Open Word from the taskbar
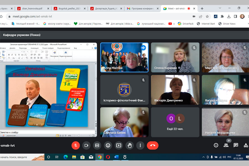 (x=116, y=157)
